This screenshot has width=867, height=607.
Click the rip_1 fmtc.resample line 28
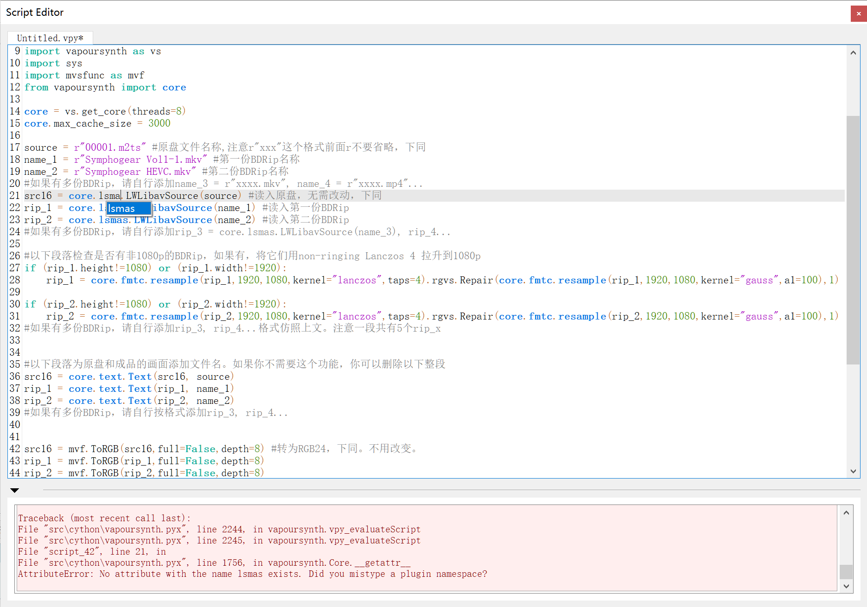(x=442, y=280)
